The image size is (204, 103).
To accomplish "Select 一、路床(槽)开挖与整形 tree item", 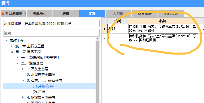I will (40, 57).
